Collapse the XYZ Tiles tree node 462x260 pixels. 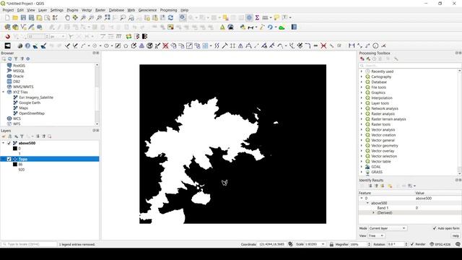pos(3,92)
